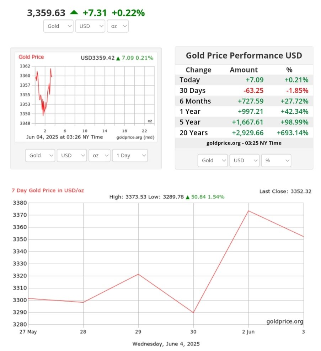Open the top Gold metal dropdown
The height and width of the screenshot is (351, 321).
(58, 26)
